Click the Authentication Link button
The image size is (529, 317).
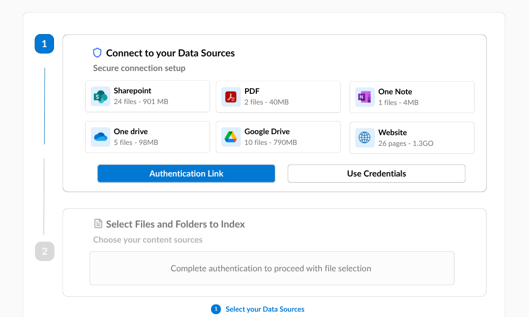(x=186, y=174)
